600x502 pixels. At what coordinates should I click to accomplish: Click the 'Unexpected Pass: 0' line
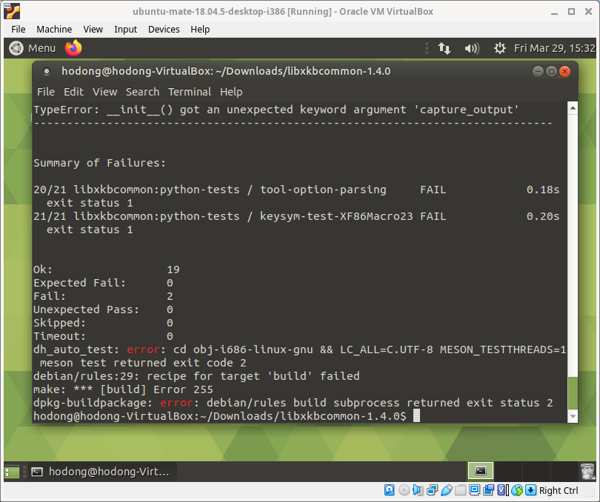(103, 309)
